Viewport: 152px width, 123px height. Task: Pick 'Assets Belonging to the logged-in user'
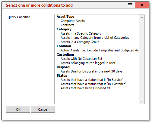pos(88,63)
